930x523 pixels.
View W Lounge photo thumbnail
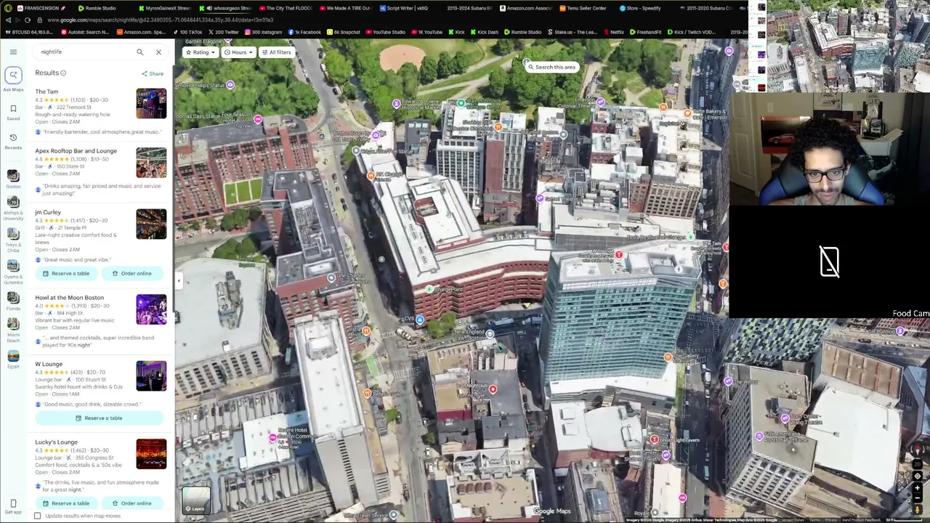tap(151, 376)
